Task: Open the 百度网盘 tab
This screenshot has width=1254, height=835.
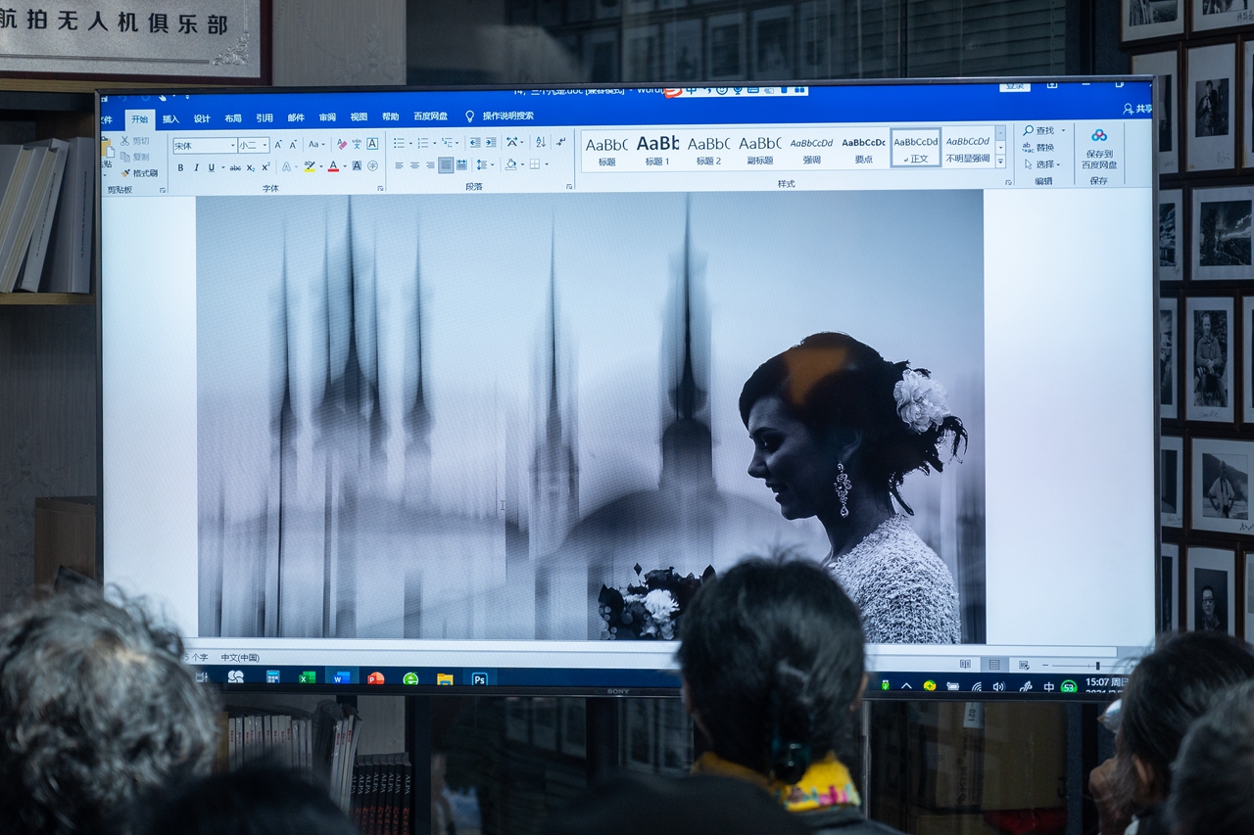Action: click(430, 116)
